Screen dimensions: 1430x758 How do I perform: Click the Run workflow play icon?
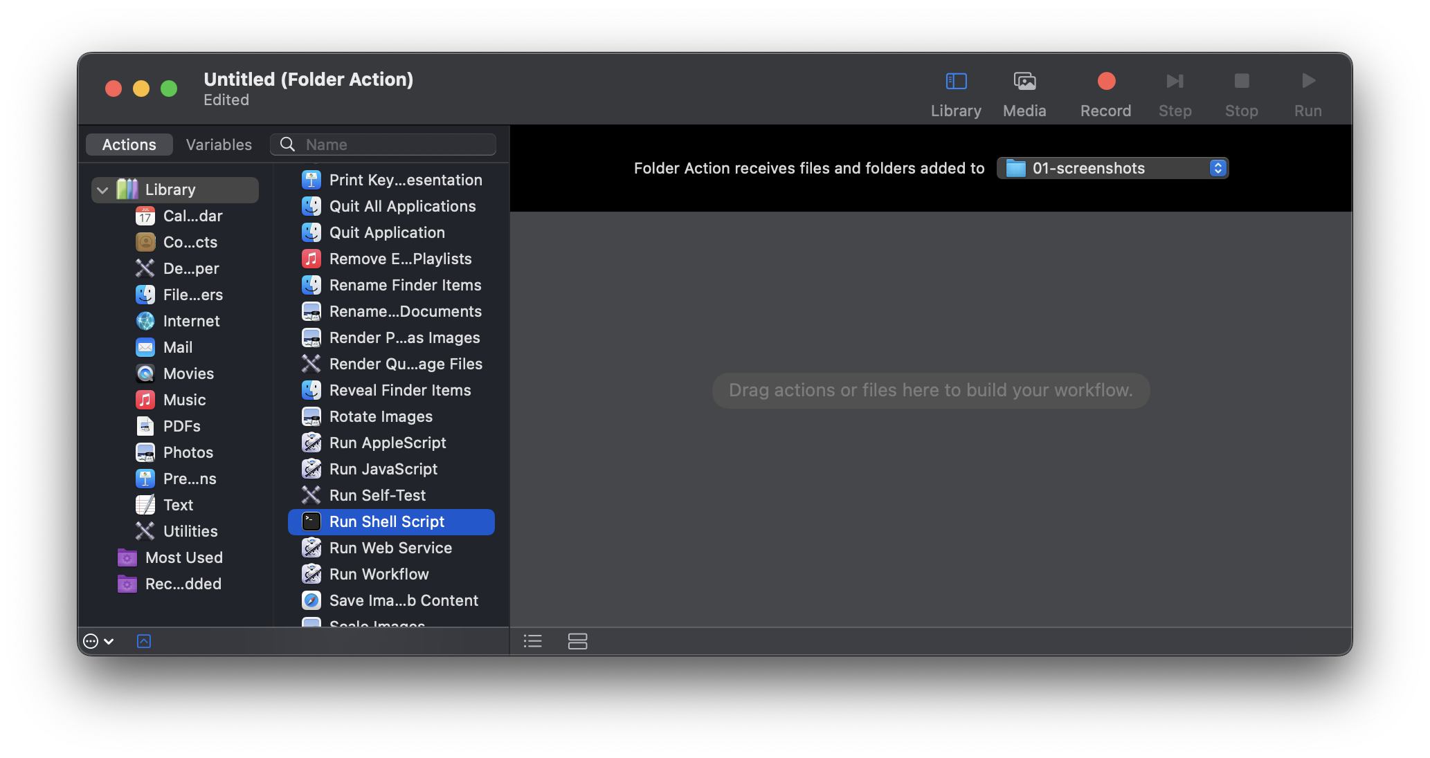[1307, 82]
